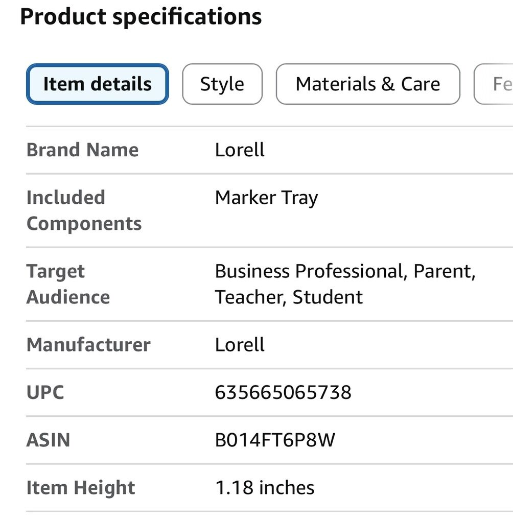Screen dimensions: 513x521
Task: Click the Target Audience label
Action: pyautogui.click(x=68, y=284)
